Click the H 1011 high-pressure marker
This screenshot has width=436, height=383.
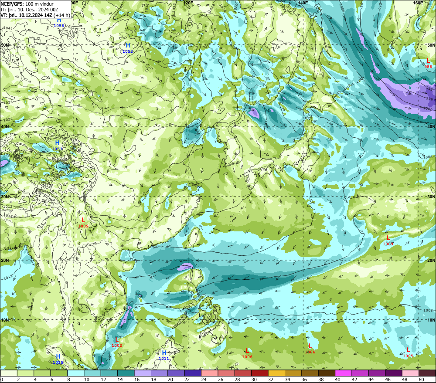pos(164,355)
